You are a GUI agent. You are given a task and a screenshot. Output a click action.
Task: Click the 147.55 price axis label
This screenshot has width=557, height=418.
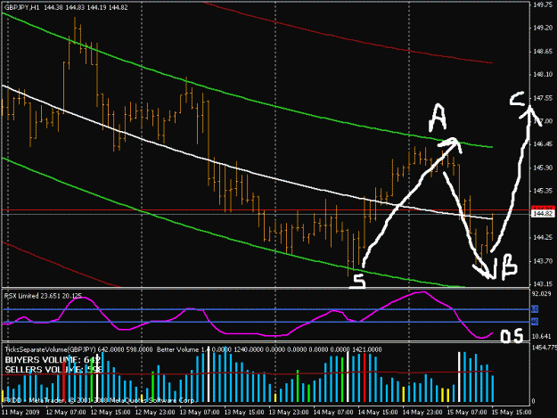[543, 98]
